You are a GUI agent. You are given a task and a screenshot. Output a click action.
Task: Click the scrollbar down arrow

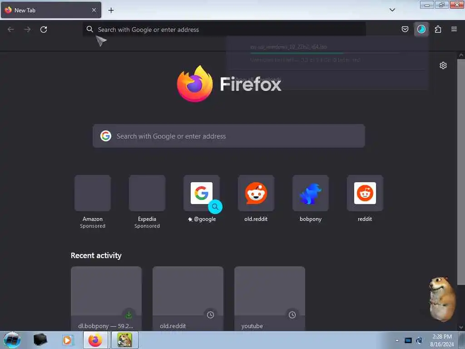tap(461, 327)
